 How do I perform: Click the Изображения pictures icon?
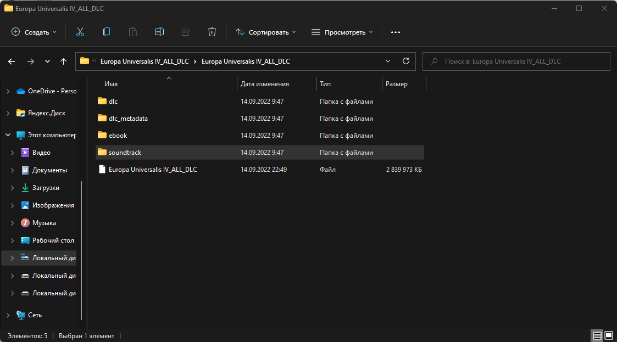point(25,205)
